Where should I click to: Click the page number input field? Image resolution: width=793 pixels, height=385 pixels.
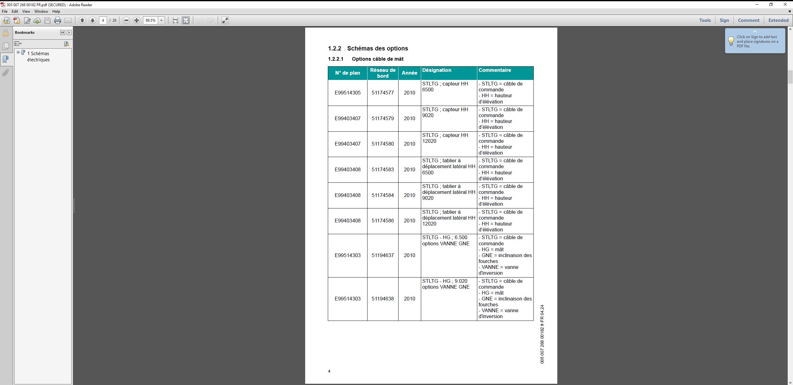point(103,20)
